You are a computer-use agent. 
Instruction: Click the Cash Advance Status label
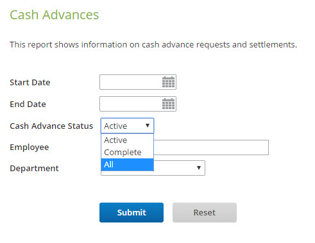[51, 126]
